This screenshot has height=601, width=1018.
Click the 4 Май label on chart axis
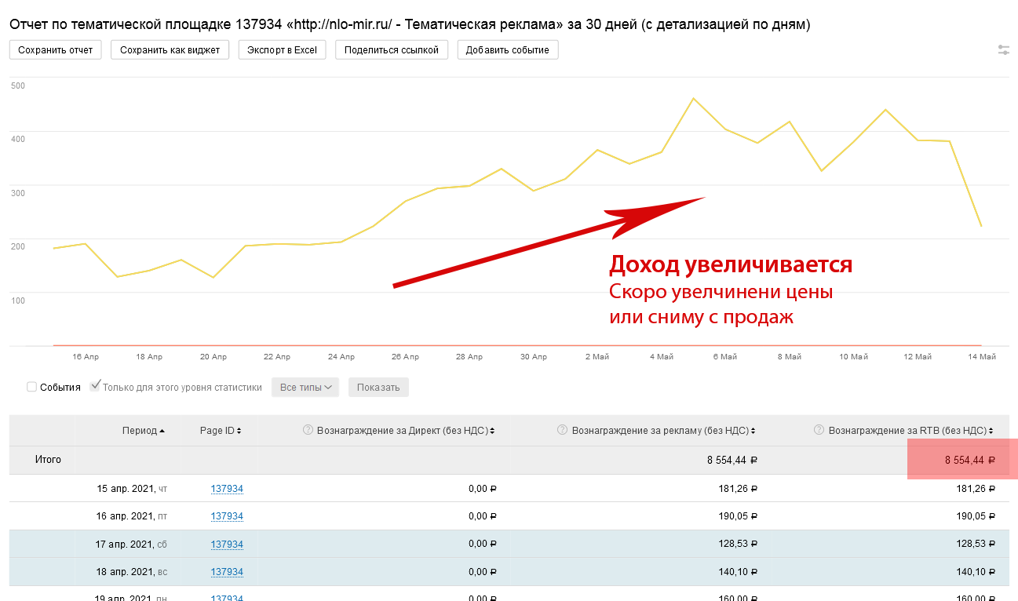coord(662,357)
